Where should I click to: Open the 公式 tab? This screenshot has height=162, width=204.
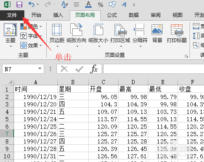(112, 15)
